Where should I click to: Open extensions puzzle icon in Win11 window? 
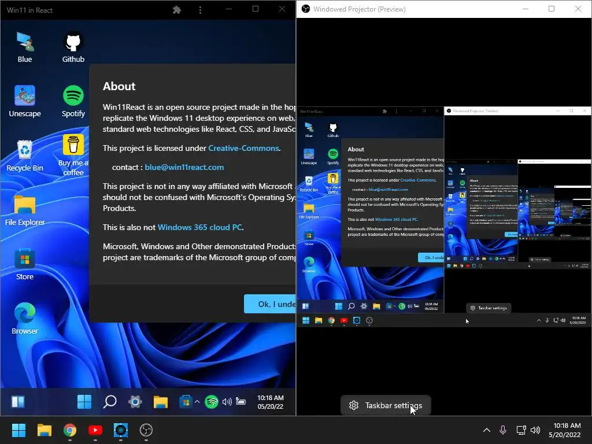click(177, 10)
